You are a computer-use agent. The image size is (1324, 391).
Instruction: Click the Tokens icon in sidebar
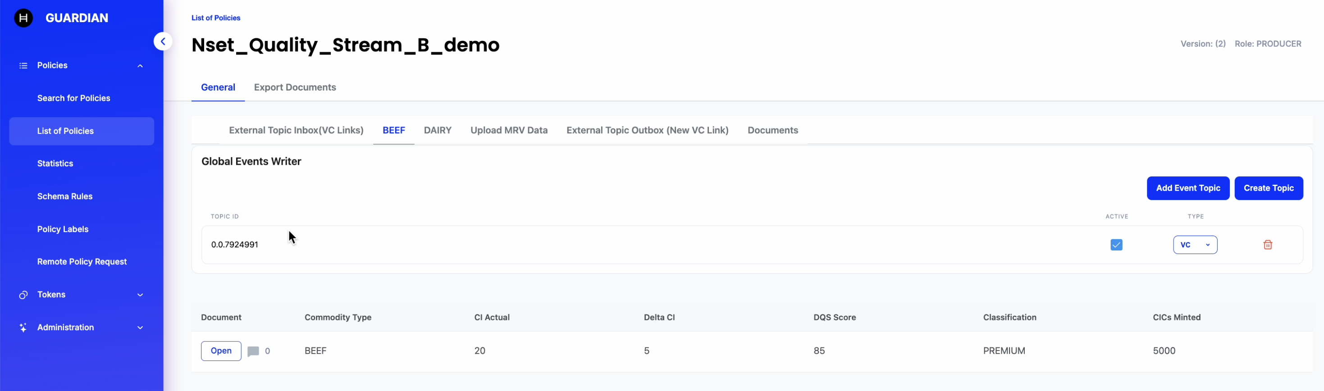pyautogui.click(x=23, y=295)
